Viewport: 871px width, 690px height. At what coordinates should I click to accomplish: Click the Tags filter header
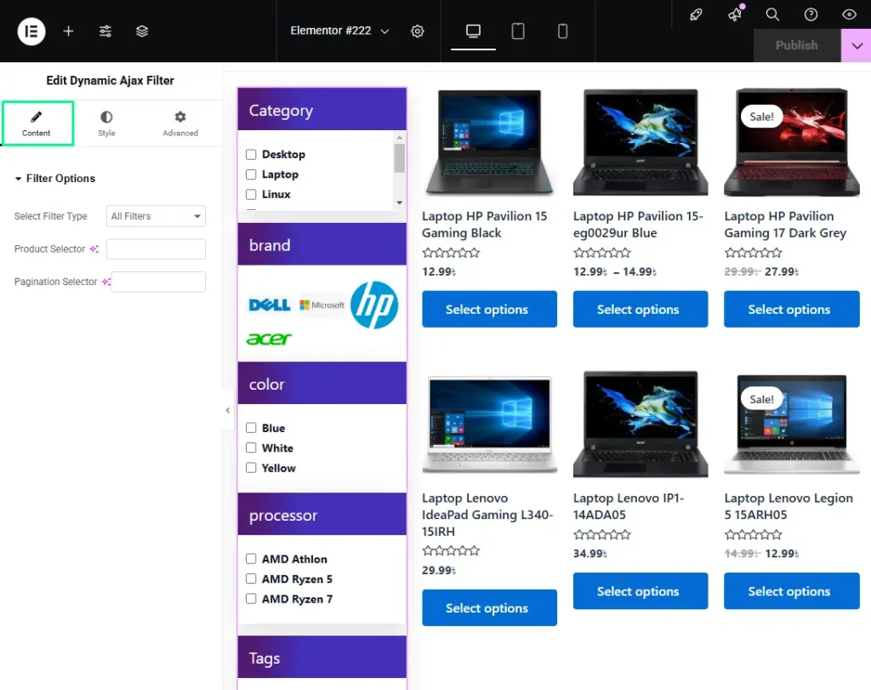(322, 657)
